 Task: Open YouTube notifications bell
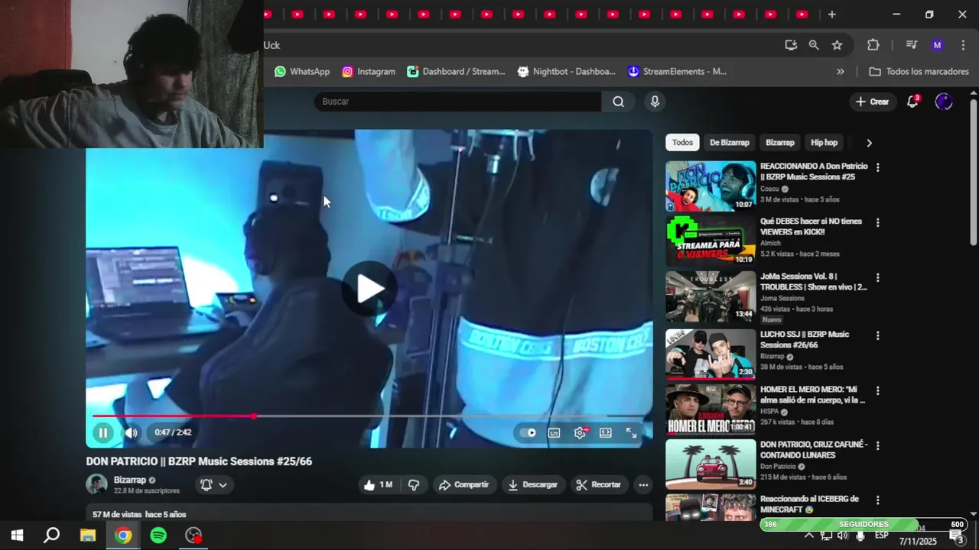click(x=912, y=102)
